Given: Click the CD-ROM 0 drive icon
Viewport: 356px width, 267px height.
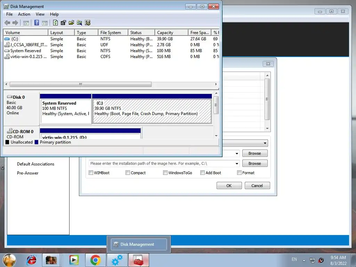Looking at the screenshot, I should (10, 131).
